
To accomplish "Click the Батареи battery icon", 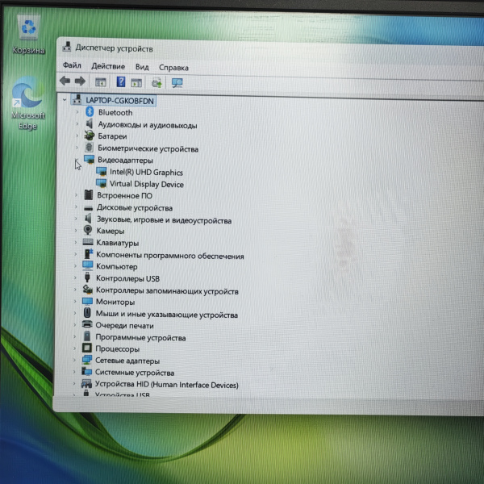I will [90, 136].
